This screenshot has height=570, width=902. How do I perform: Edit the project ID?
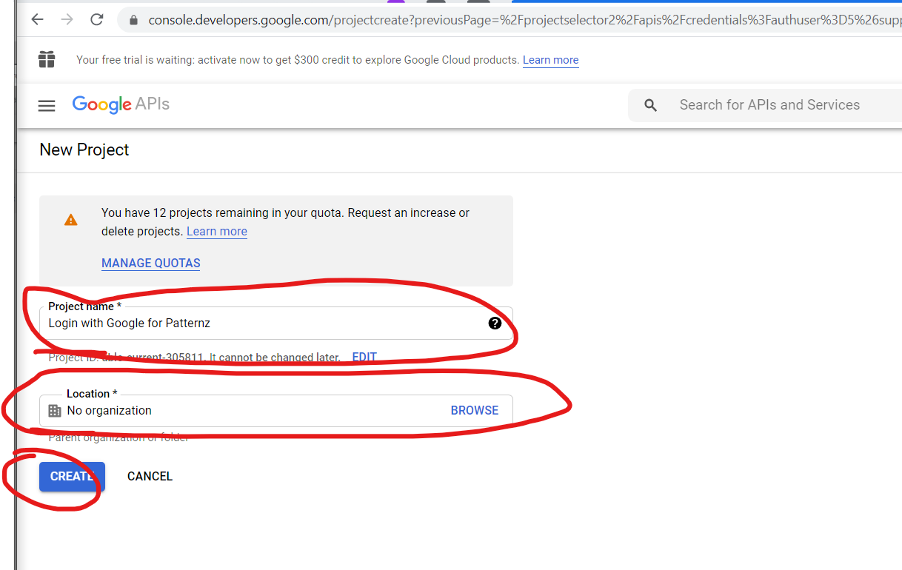(364, 358)
